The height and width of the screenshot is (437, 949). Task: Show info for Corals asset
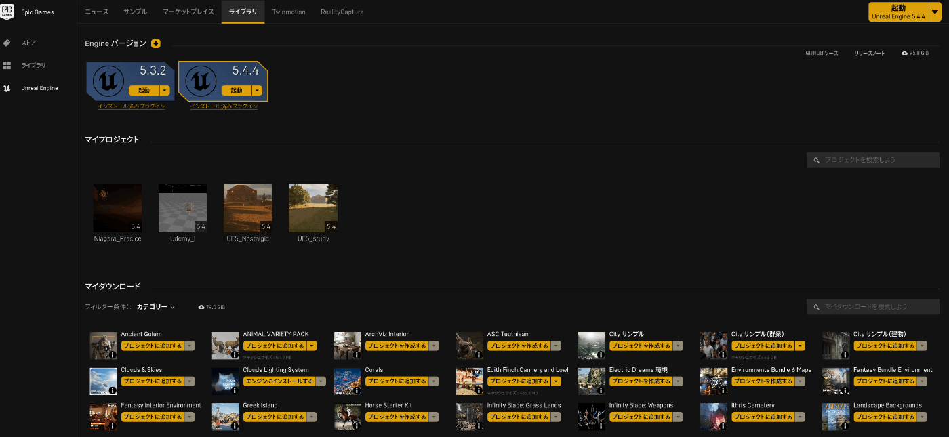click(x=357, y=390)
